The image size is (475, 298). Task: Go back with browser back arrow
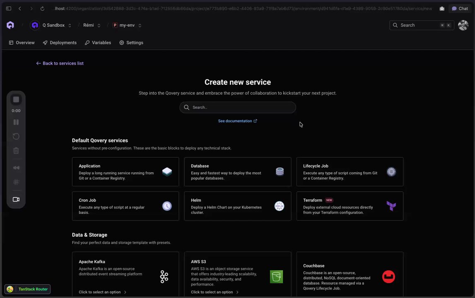[20, 8]
